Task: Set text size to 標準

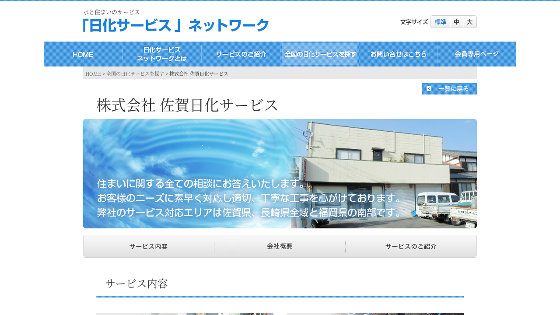Action: tap(440, 22)
